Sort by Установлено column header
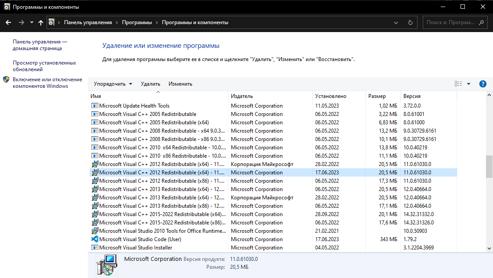Viewport: 493px width, 278px height. point(339,96)
